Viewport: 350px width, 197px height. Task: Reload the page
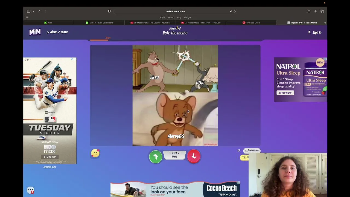(x=235, y=11)
